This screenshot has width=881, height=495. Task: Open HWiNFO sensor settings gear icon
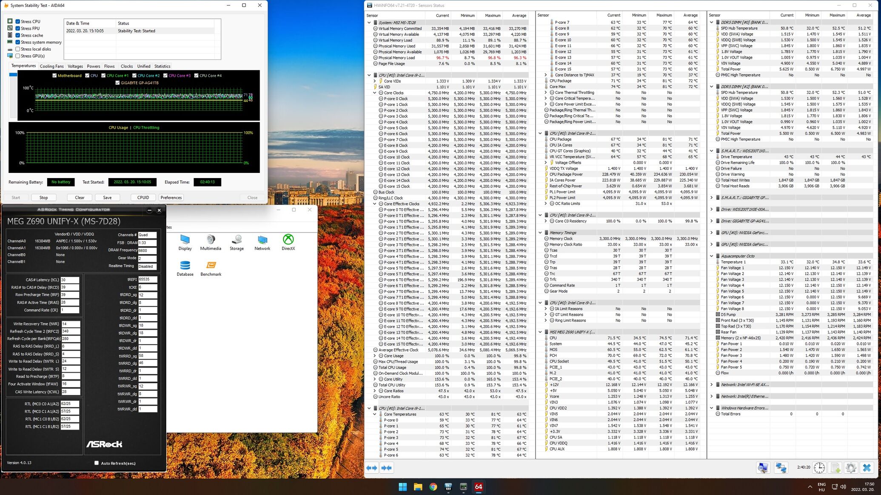[851, 468]
